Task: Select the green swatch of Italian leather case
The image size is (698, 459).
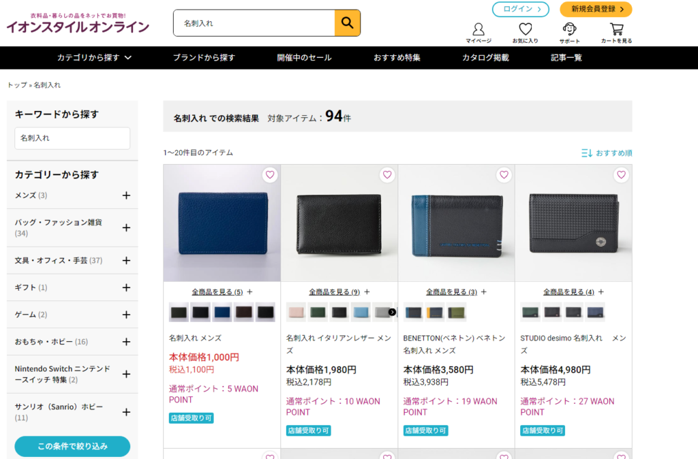Action: click(x=318, y=312)
